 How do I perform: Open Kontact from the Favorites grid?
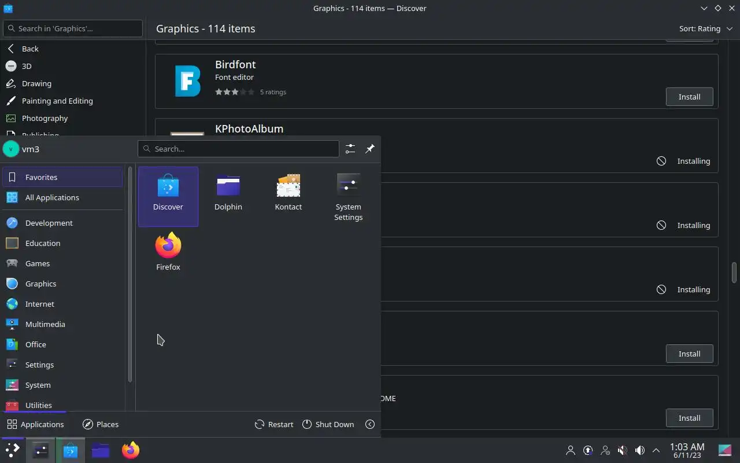coord(288,196)
